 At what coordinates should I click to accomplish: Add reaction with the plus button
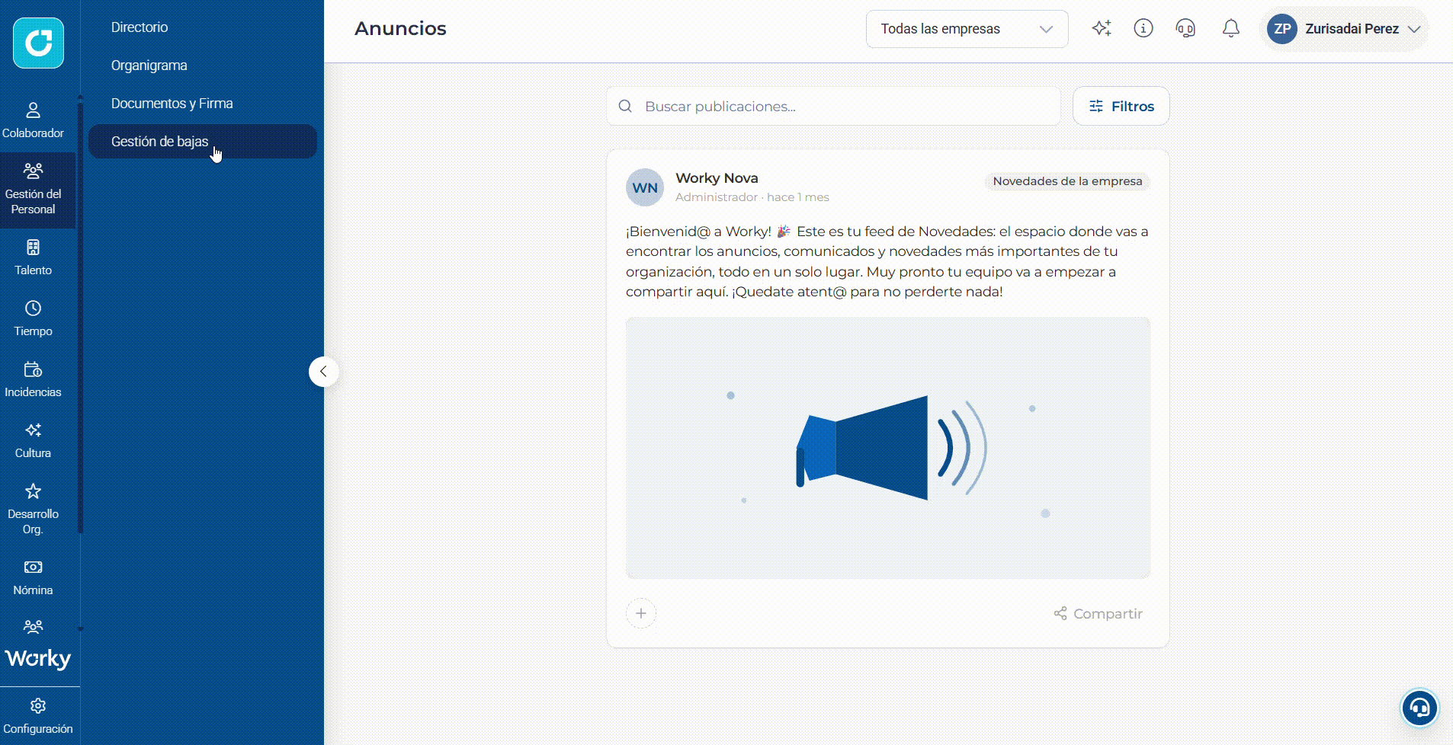(641, 613)
